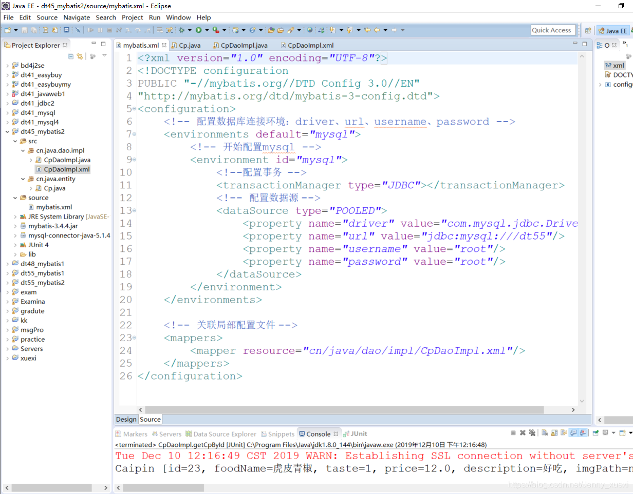This screenshot has height=494, width=633.
Task: Click Remove Launch X icon in Console
Action: pos(523,433)
